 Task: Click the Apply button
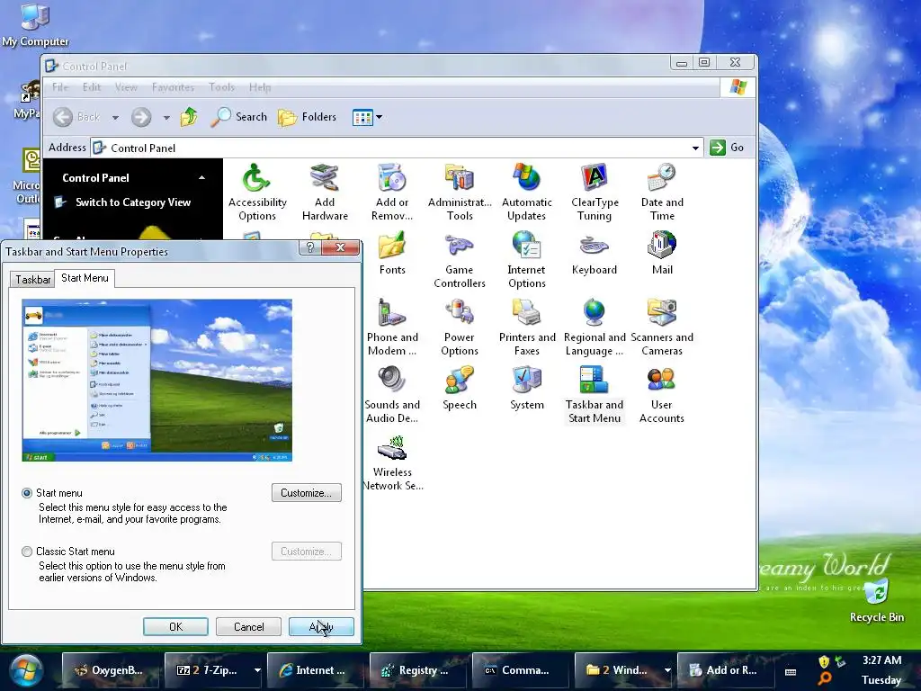[x=321, y=627]
